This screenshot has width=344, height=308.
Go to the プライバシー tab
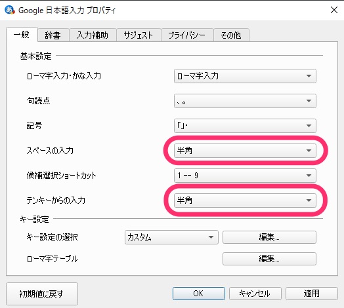(187, 35)
